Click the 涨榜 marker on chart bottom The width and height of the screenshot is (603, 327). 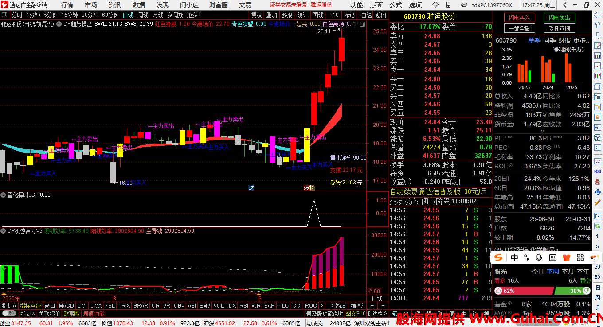point(309,188)
